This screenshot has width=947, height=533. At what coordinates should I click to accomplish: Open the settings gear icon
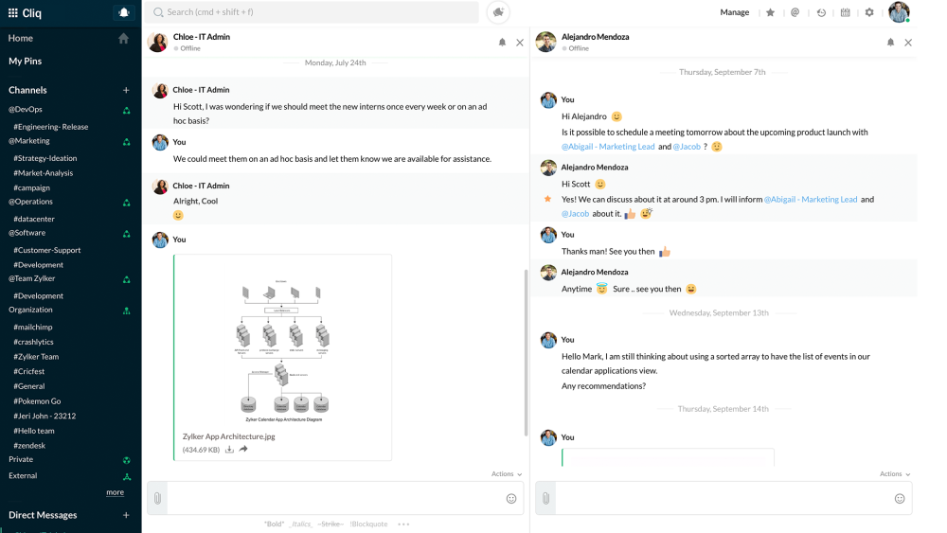tap(869, 12)
